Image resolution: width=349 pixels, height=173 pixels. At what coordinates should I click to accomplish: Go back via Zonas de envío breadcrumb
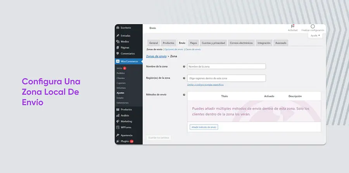click(156, 56)
